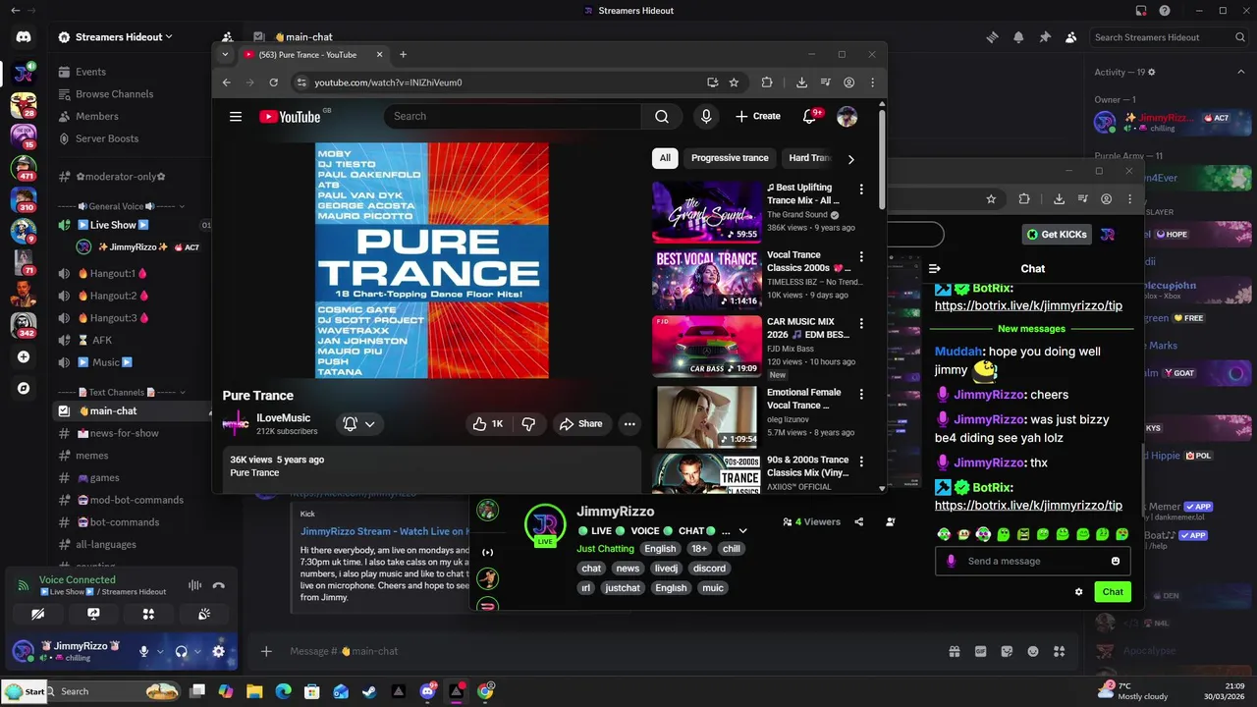
Task: Open Discord inbox icon in title bar
Action: [x=1141, y=11]
